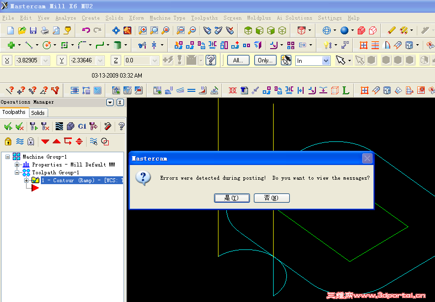Click the G1 Post operations icon

click(82, 127)
